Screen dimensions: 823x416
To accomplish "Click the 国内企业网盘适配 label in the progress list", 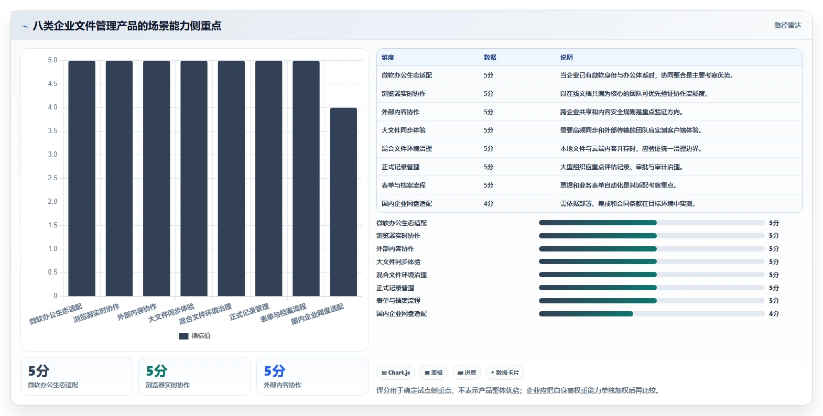I will point(402,314).
